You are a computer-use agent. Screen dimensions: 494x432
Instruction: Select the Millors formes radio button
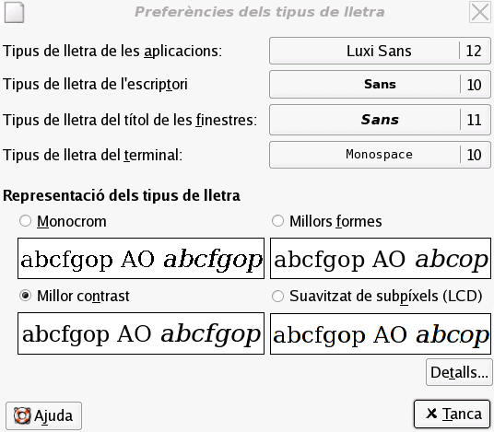277,221
